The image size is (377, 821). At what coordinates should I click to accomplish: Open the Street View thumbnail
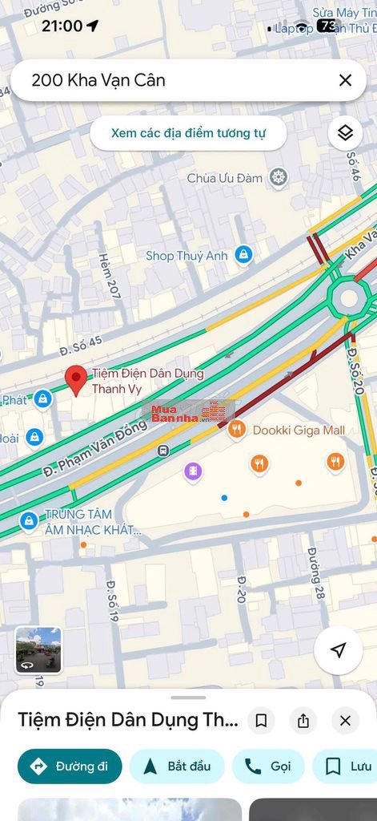38,649
